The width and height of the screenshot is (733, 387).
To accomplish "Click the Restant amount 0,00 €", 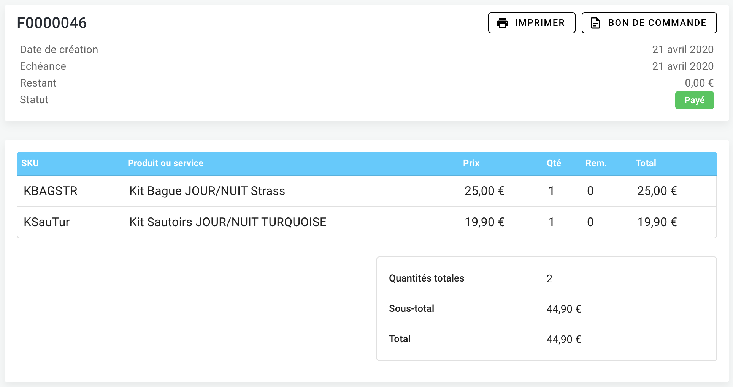I will pyautogui.click(x=699, y=83).
